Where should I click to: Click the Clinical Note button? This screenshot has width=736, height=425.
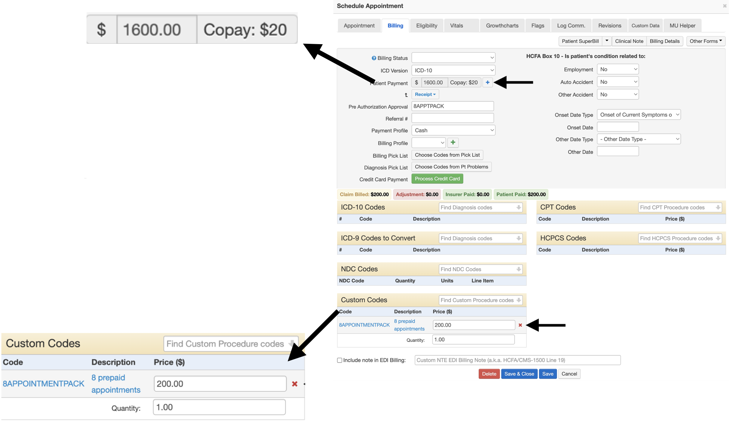[629, 41]
